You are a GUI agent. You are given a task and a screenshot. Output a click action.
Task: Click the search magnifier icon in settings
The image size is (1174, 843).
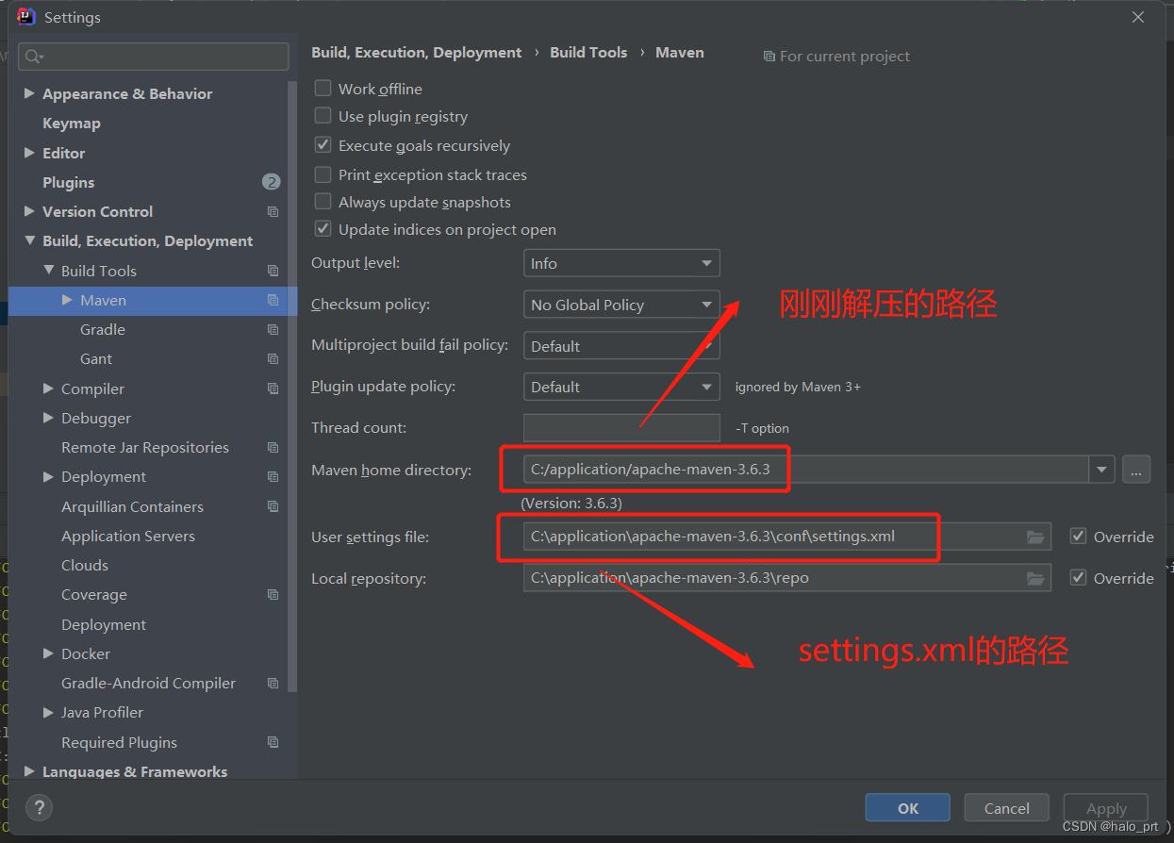point(34,57)
